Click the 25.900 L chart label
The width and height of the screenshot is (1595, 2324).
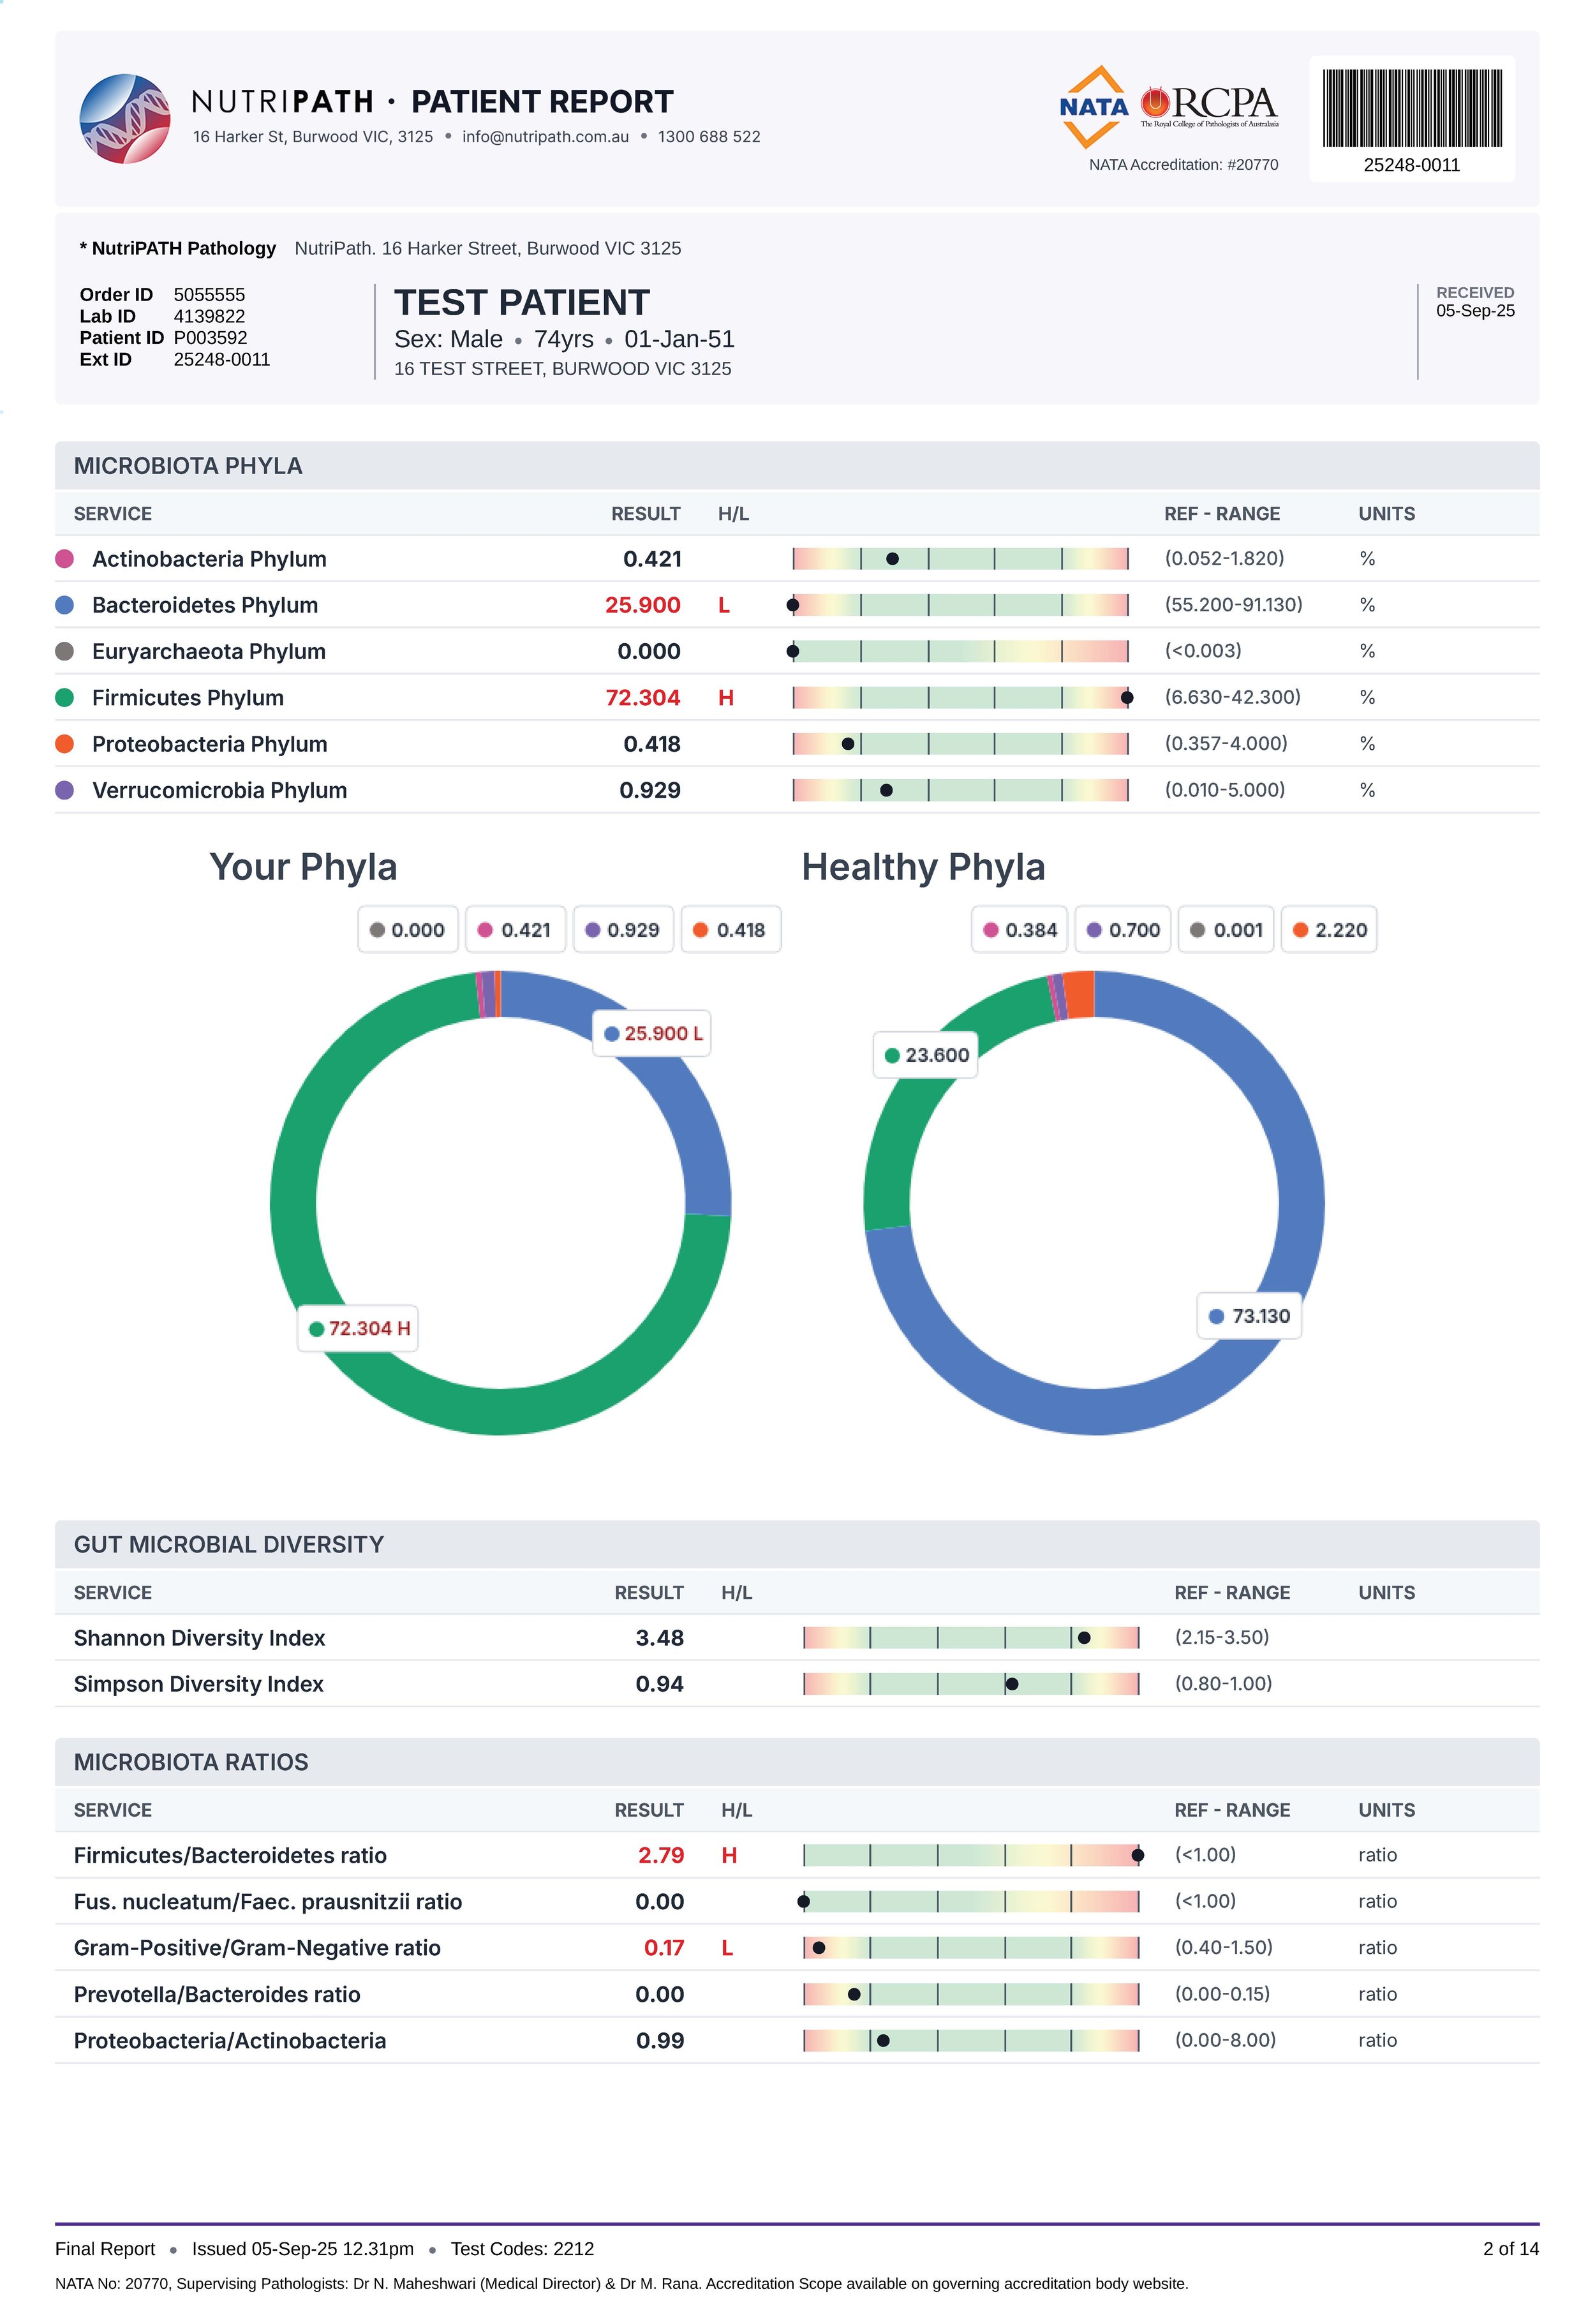tap(652, 1033)
